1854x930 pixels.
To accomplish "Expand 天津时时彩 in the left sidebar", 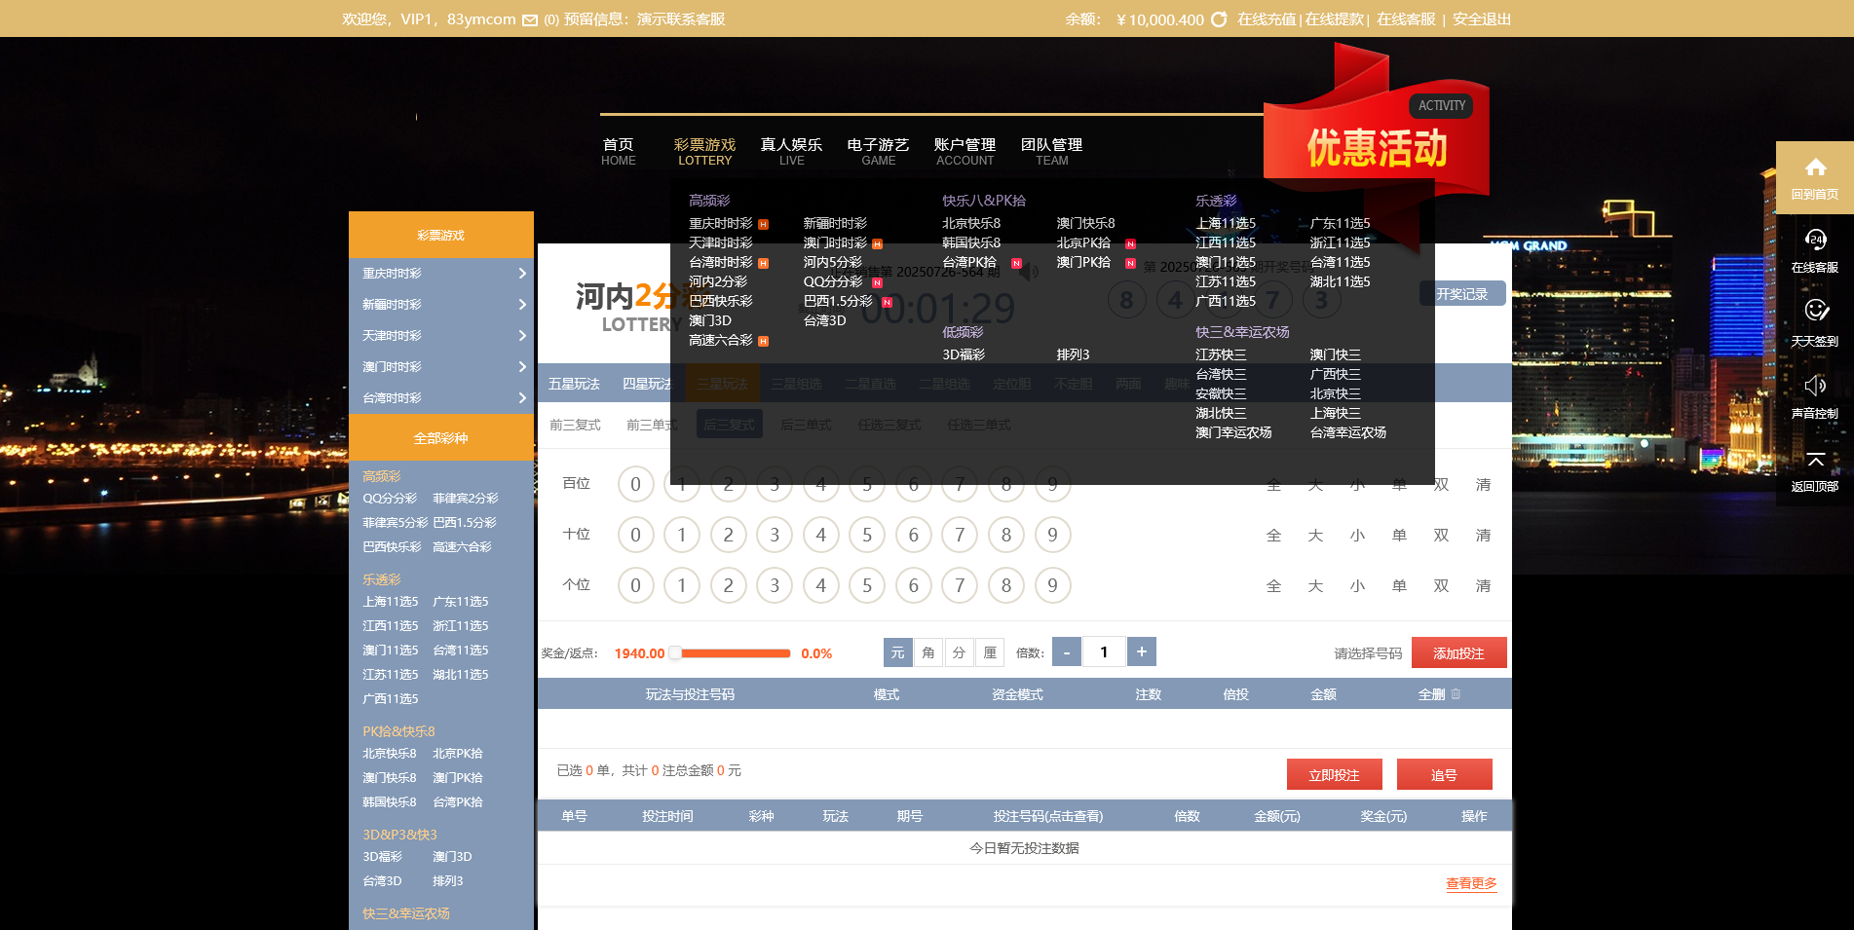I will 440,336.
